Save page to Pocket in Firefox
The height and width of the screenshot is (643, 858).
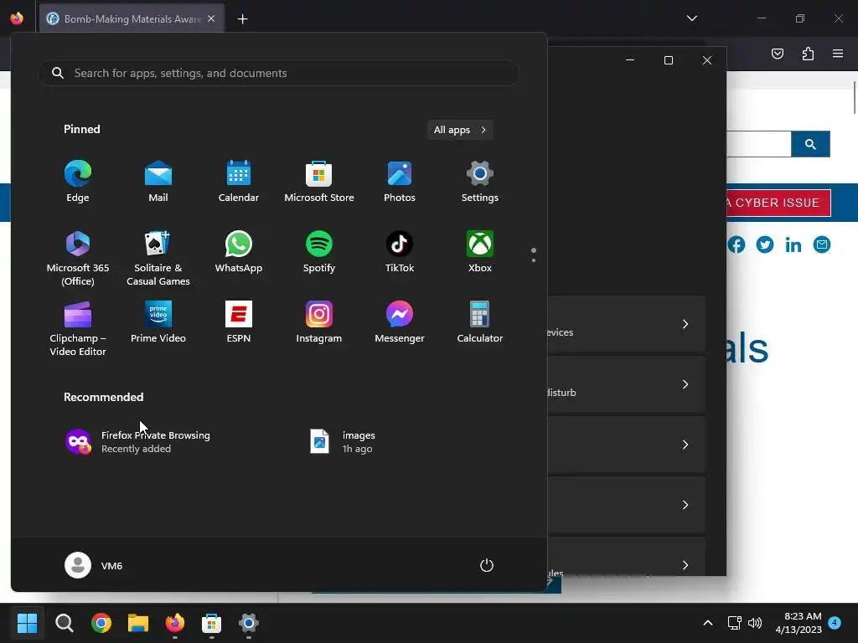[778, 54]
